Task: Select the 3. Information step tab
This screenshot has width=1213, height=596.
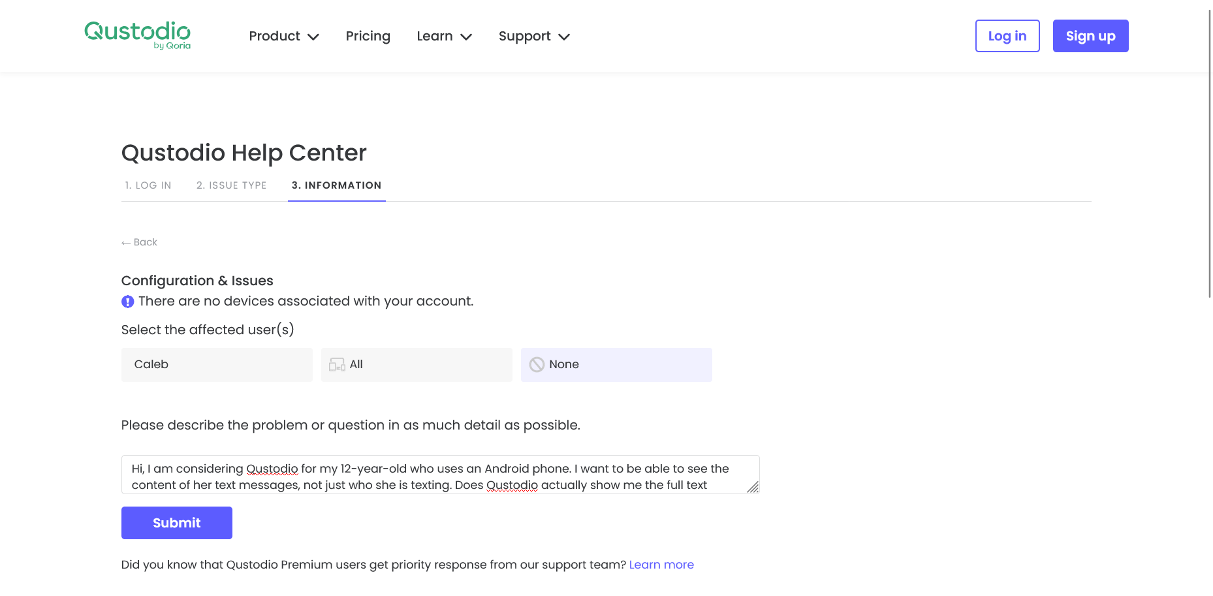Action: click(x=337, y=185)
